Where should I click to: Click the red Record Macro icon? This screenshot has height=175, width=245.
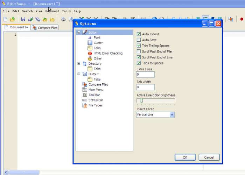click(x=242, y=19)
